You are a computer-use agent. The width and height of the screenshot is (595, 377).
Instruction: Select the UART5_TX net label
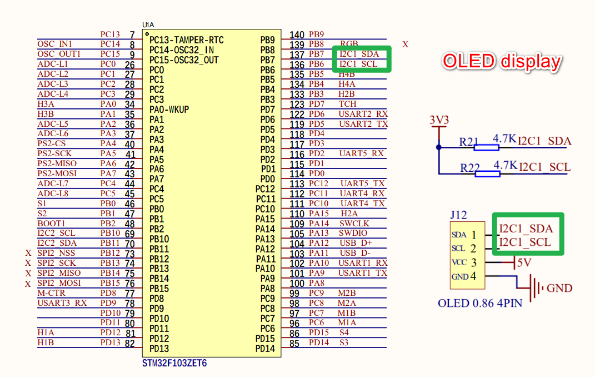click(362, 183)
